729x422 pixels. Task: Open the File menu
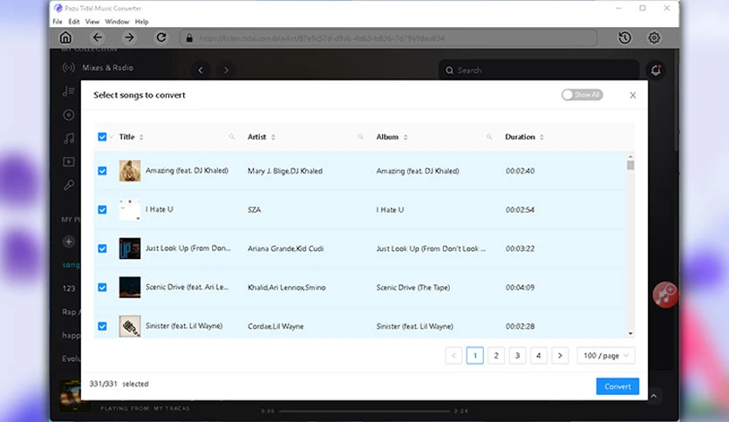pos(58,22)
